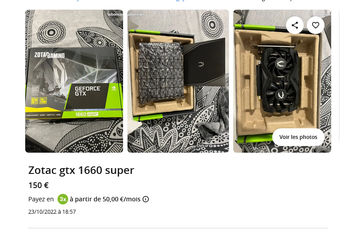Click the 150 € price
The width and height of the screenshot is (340, 231).
[x=39, y=185]
